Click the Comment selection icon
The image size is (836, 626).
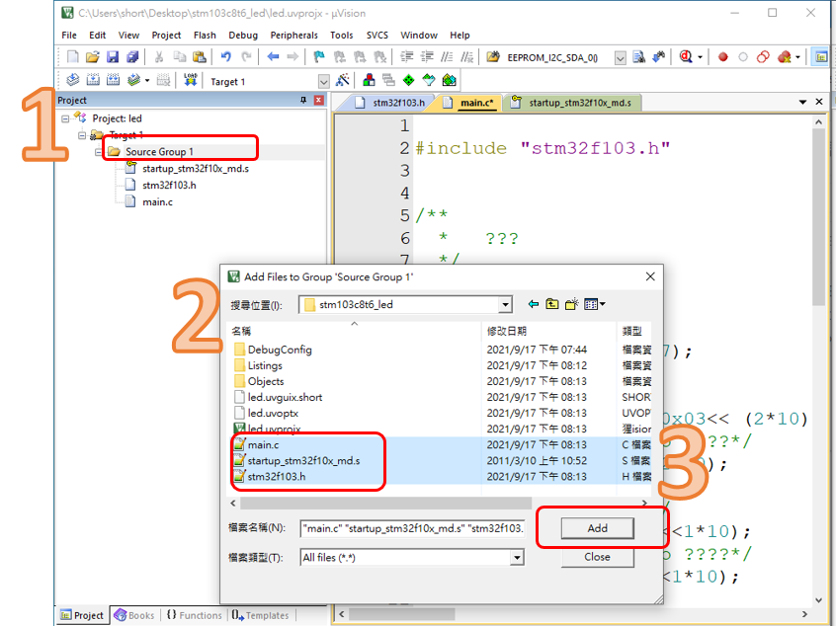tap(447, 57)
